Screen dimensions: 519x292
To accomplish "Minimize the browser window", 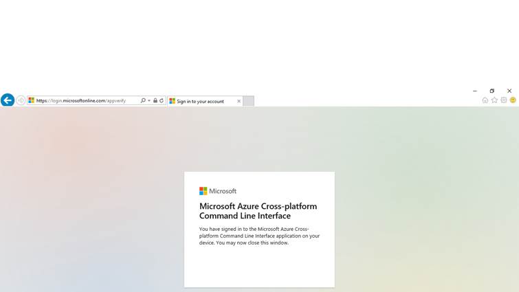I will click(475, 91).
